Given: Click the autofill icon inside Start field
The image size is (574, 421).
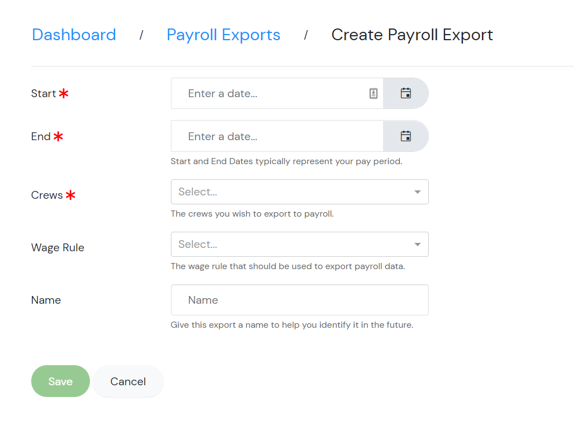Looking at the screenshot, I should point(374,93).
